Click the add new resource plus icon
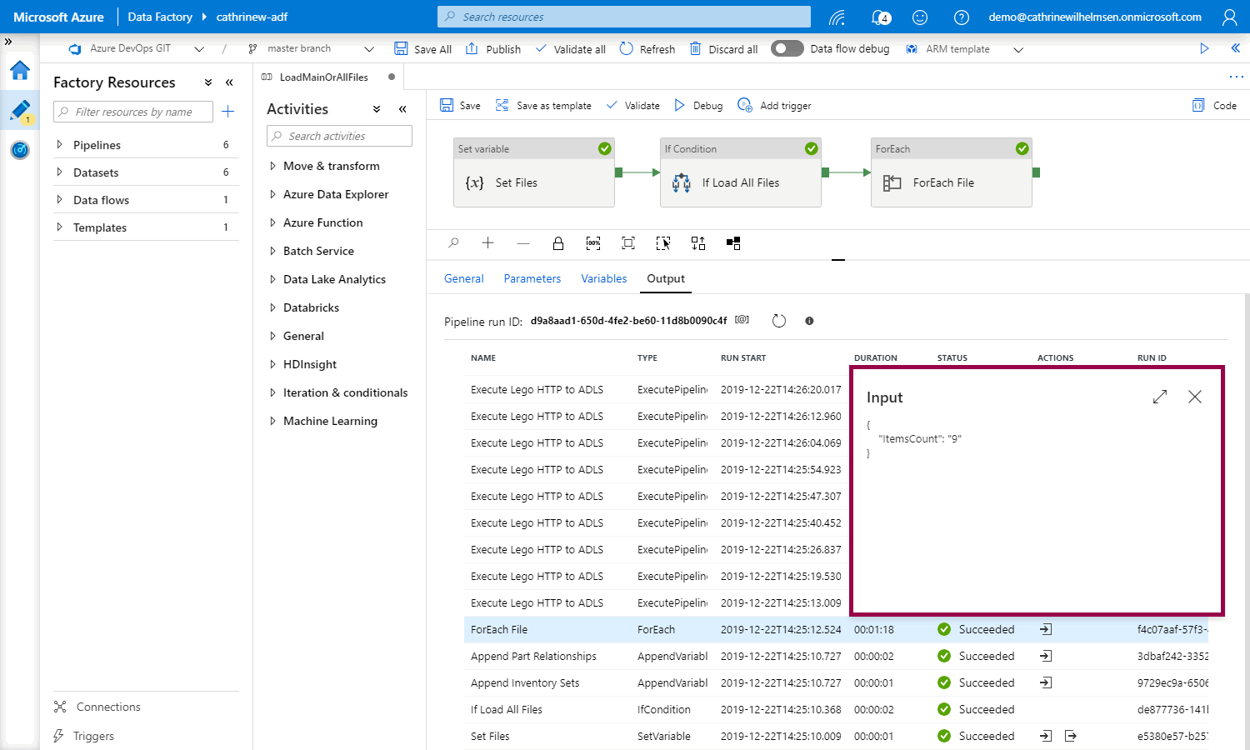1250x750 pixels. click(227, 112)
